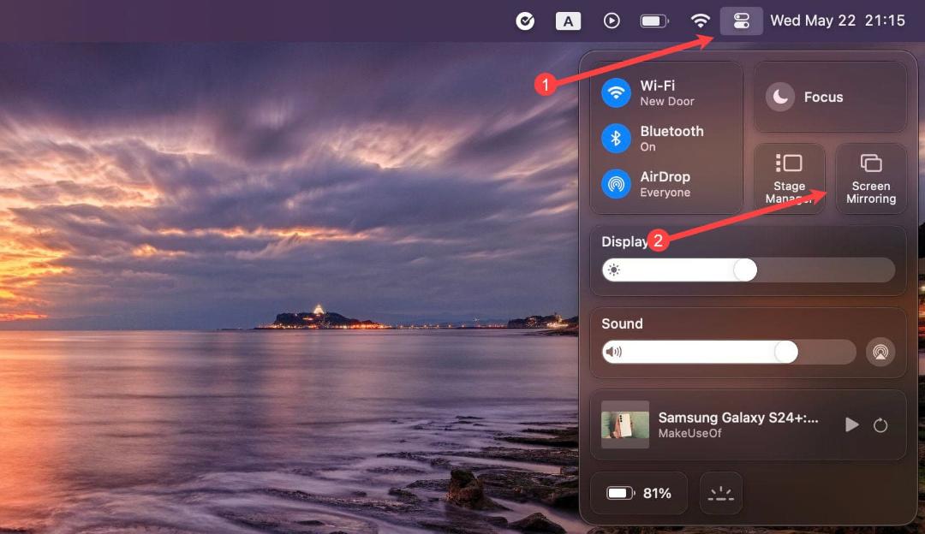
Task: Play Samsung Galaxy S24+ media
Action: click(851, 424)
